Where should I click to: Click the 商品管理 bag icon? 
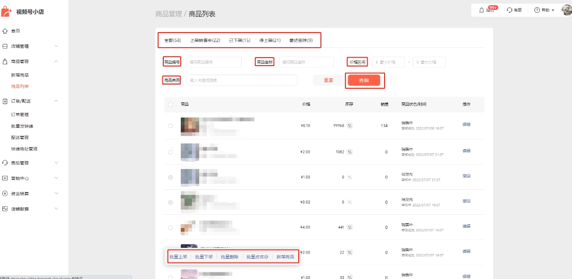tap(5, 61)
